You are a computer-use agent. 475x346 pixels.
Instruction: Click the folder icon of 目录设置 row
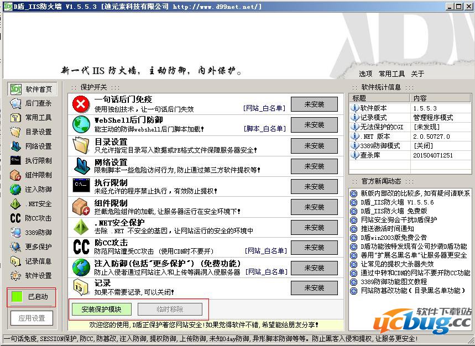click(x=81, y=145)
